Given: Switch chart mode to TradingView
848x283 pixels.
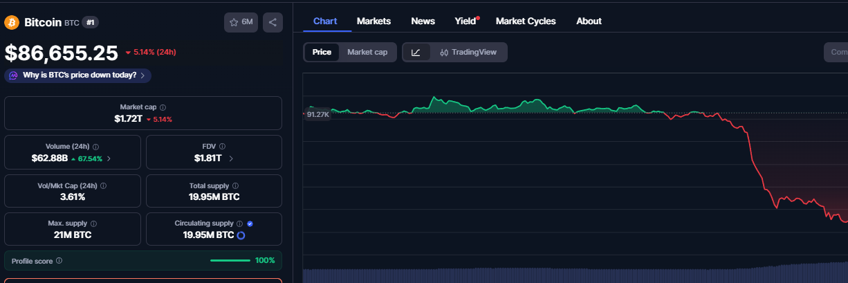Looking at the screenshot, I should click(468, 52).
